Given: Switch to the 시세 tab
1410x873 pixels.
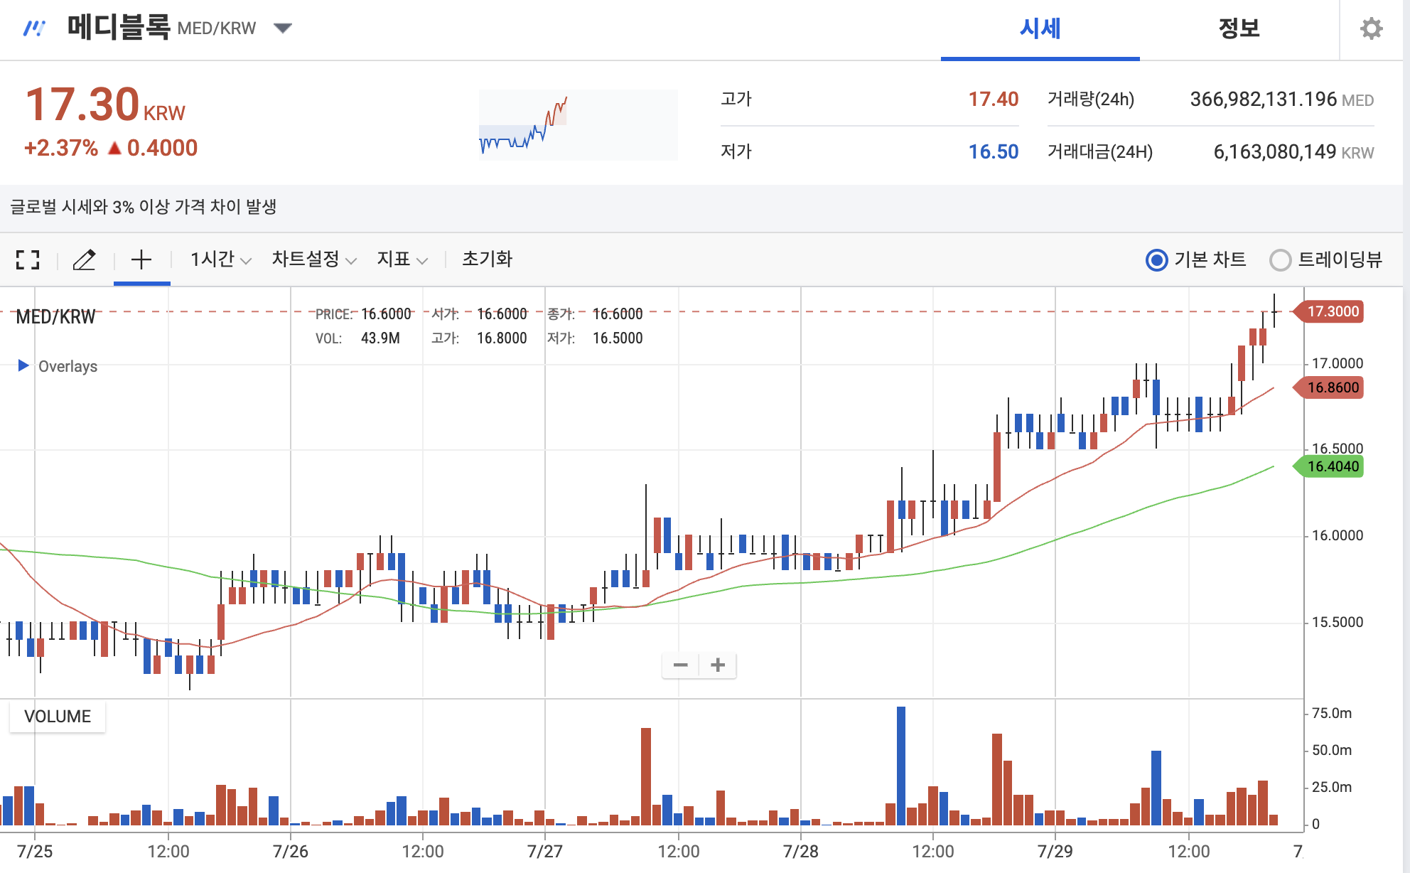Looking at the screenshot, I should click(x=1040, y=28).
